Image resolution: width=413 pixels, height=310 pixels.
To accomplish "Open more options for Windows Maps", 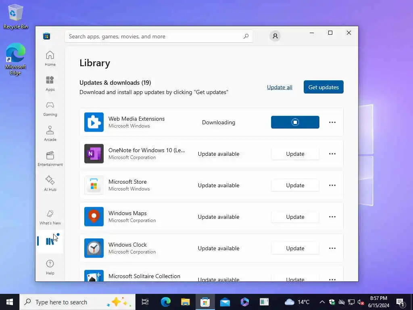I will 332,217.
